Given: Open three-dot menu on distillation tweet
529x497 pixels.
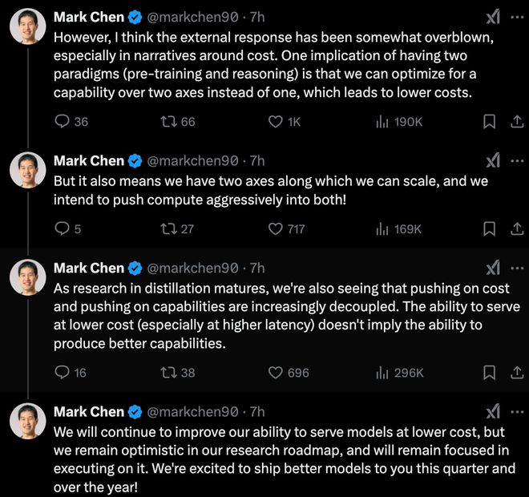Looking at the screenshot, I should pyautogui.click(x=517, y=269).
